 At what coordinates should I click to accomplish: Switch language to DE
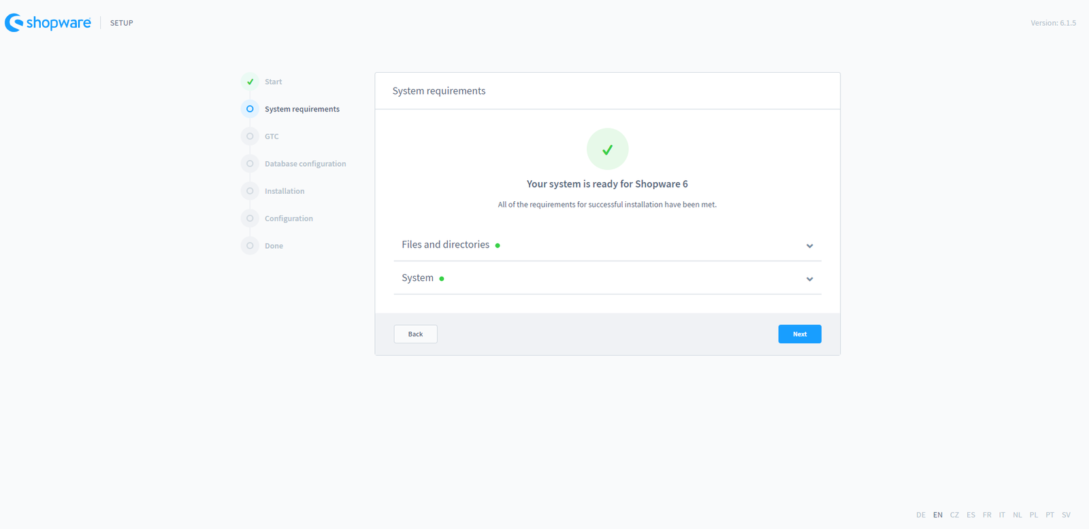click(920, 515)
